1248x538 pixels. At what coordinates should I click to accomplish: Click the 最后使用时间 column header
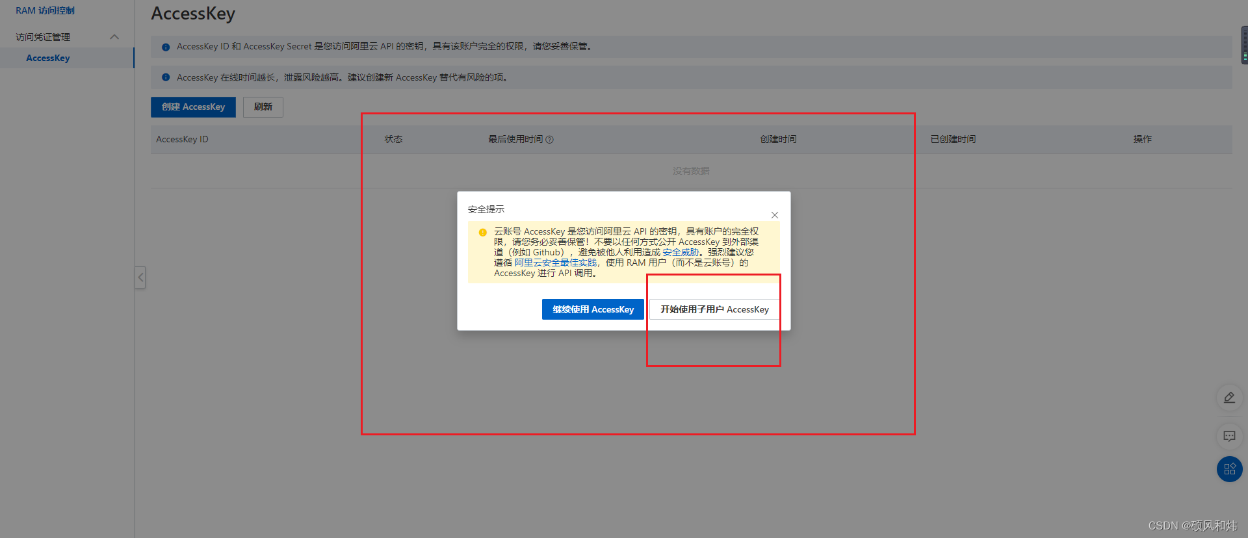515,139
